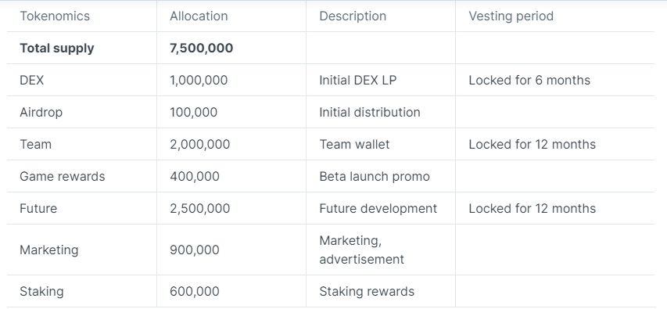Screen dimensions: 667x309
Task: Select the 1,000,000 allocation value
Action: pos(199,80)
